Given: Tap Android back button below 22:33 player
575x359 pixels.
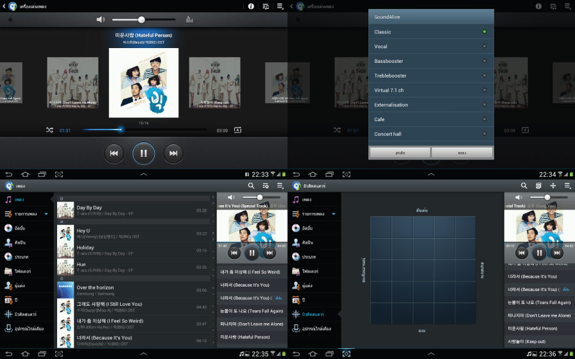Looking at the screenshot, I should [8, 174].
